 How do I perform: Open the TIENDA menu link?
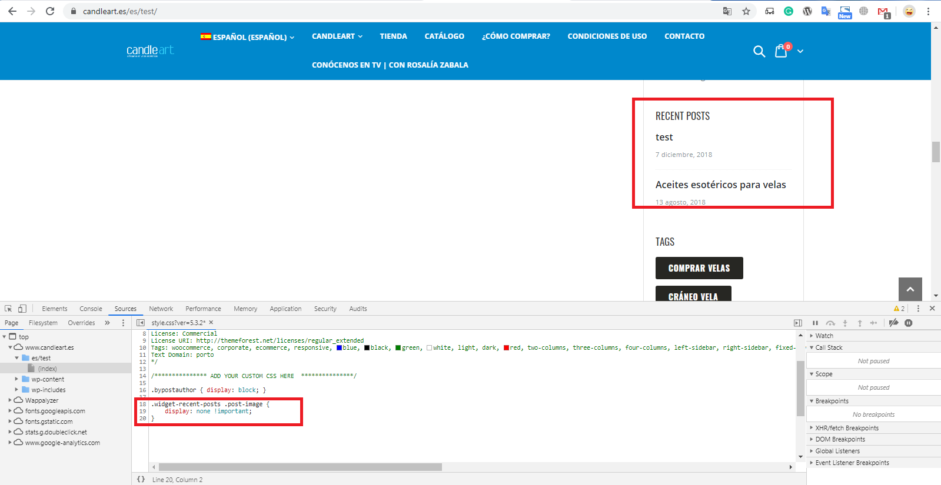[393, 36]
